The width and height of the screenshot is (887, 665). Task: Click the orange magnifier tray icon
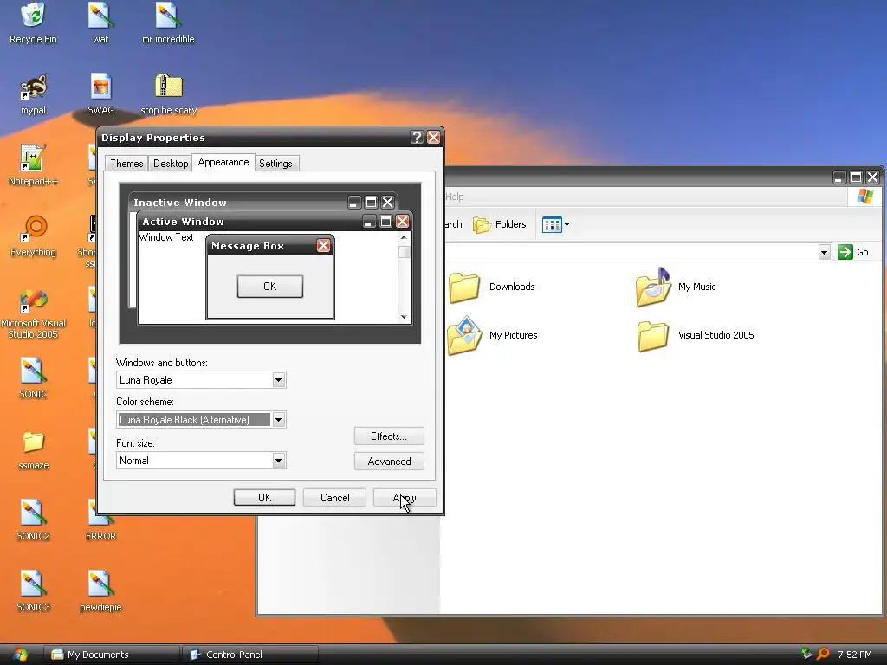824,654
